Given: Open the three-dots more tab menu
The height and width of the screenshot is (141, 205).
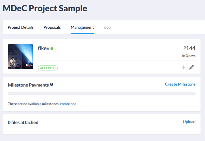Looking at the screenshot, I should [x=108, y=28].
